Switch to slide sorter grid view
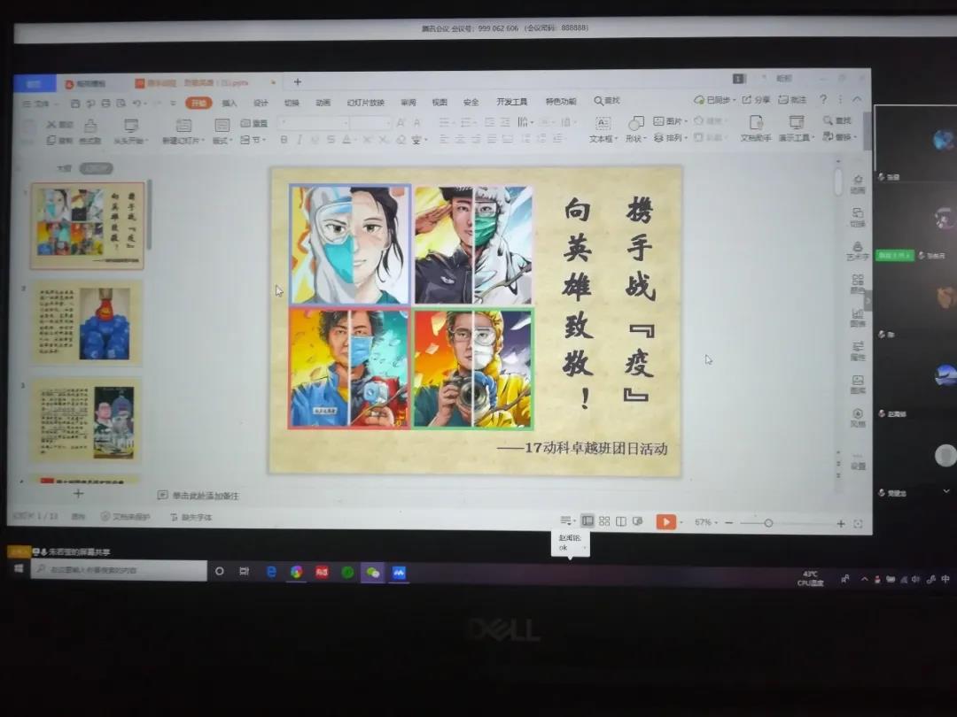 click(604, 521)
